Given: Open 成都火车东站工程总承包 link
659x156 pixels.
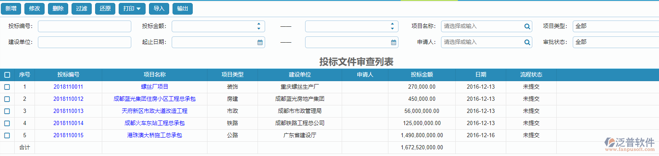Looking at the screenshot, I should point(154,123).
